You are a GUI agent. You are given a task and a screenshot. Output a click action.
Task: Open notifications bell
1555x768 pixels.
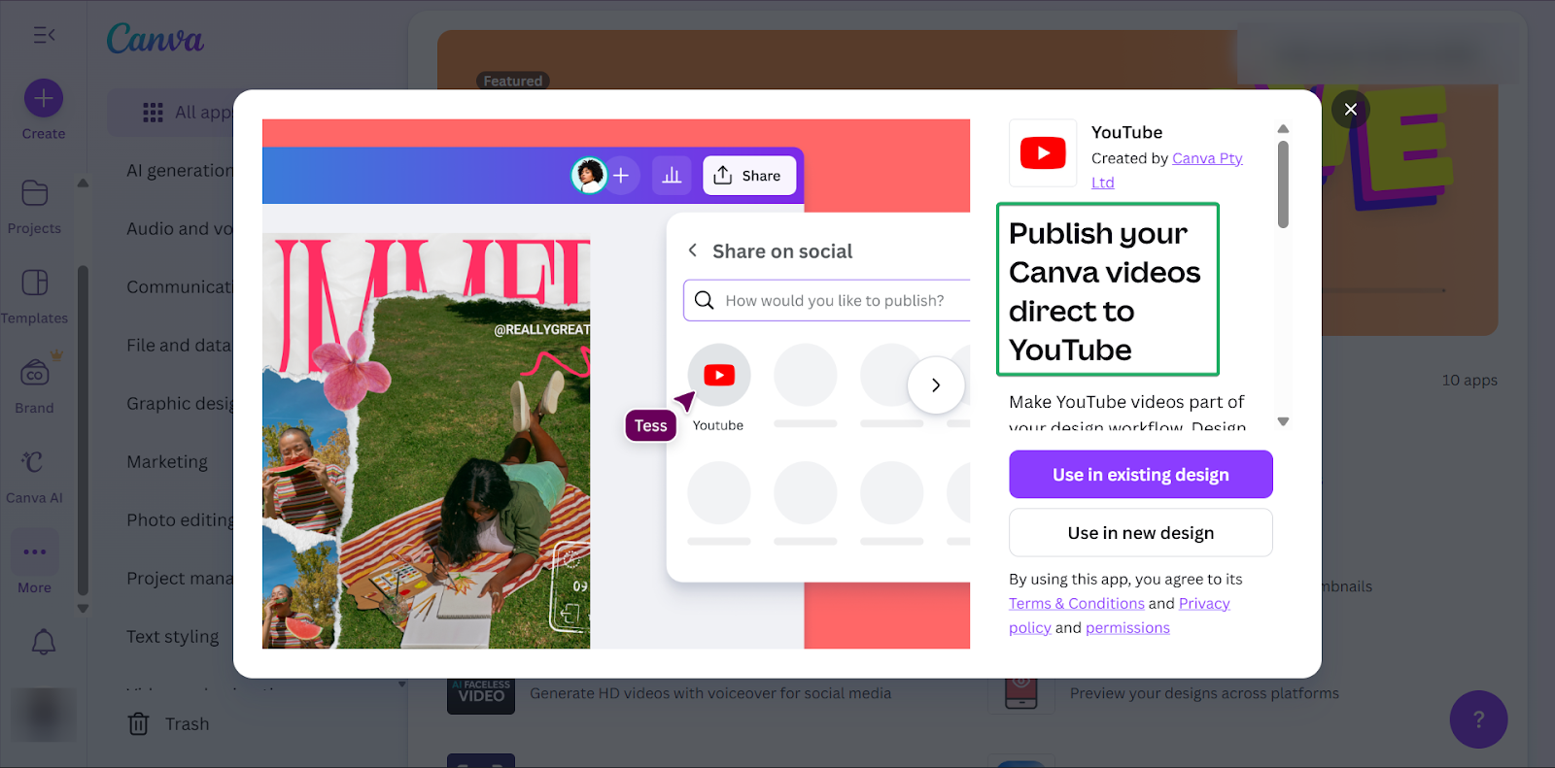click(x=44, y=642)
